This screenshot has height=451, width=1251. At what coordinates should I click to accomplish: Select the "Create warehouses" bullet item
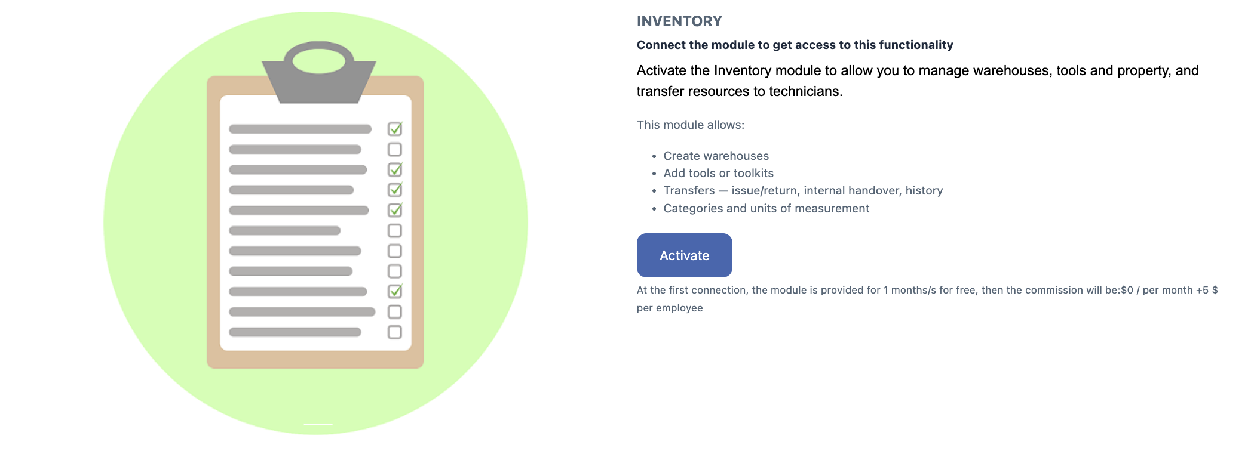pyautogui.click(x=716, y=156)
